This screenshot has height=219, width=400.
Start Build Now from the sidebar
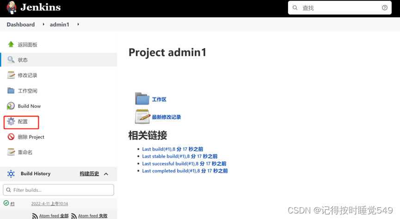coord(29,106)
